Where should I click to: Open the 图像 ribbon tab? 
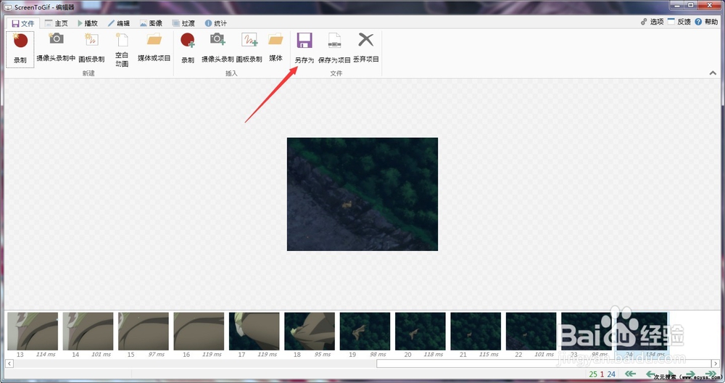pos(152,23)
